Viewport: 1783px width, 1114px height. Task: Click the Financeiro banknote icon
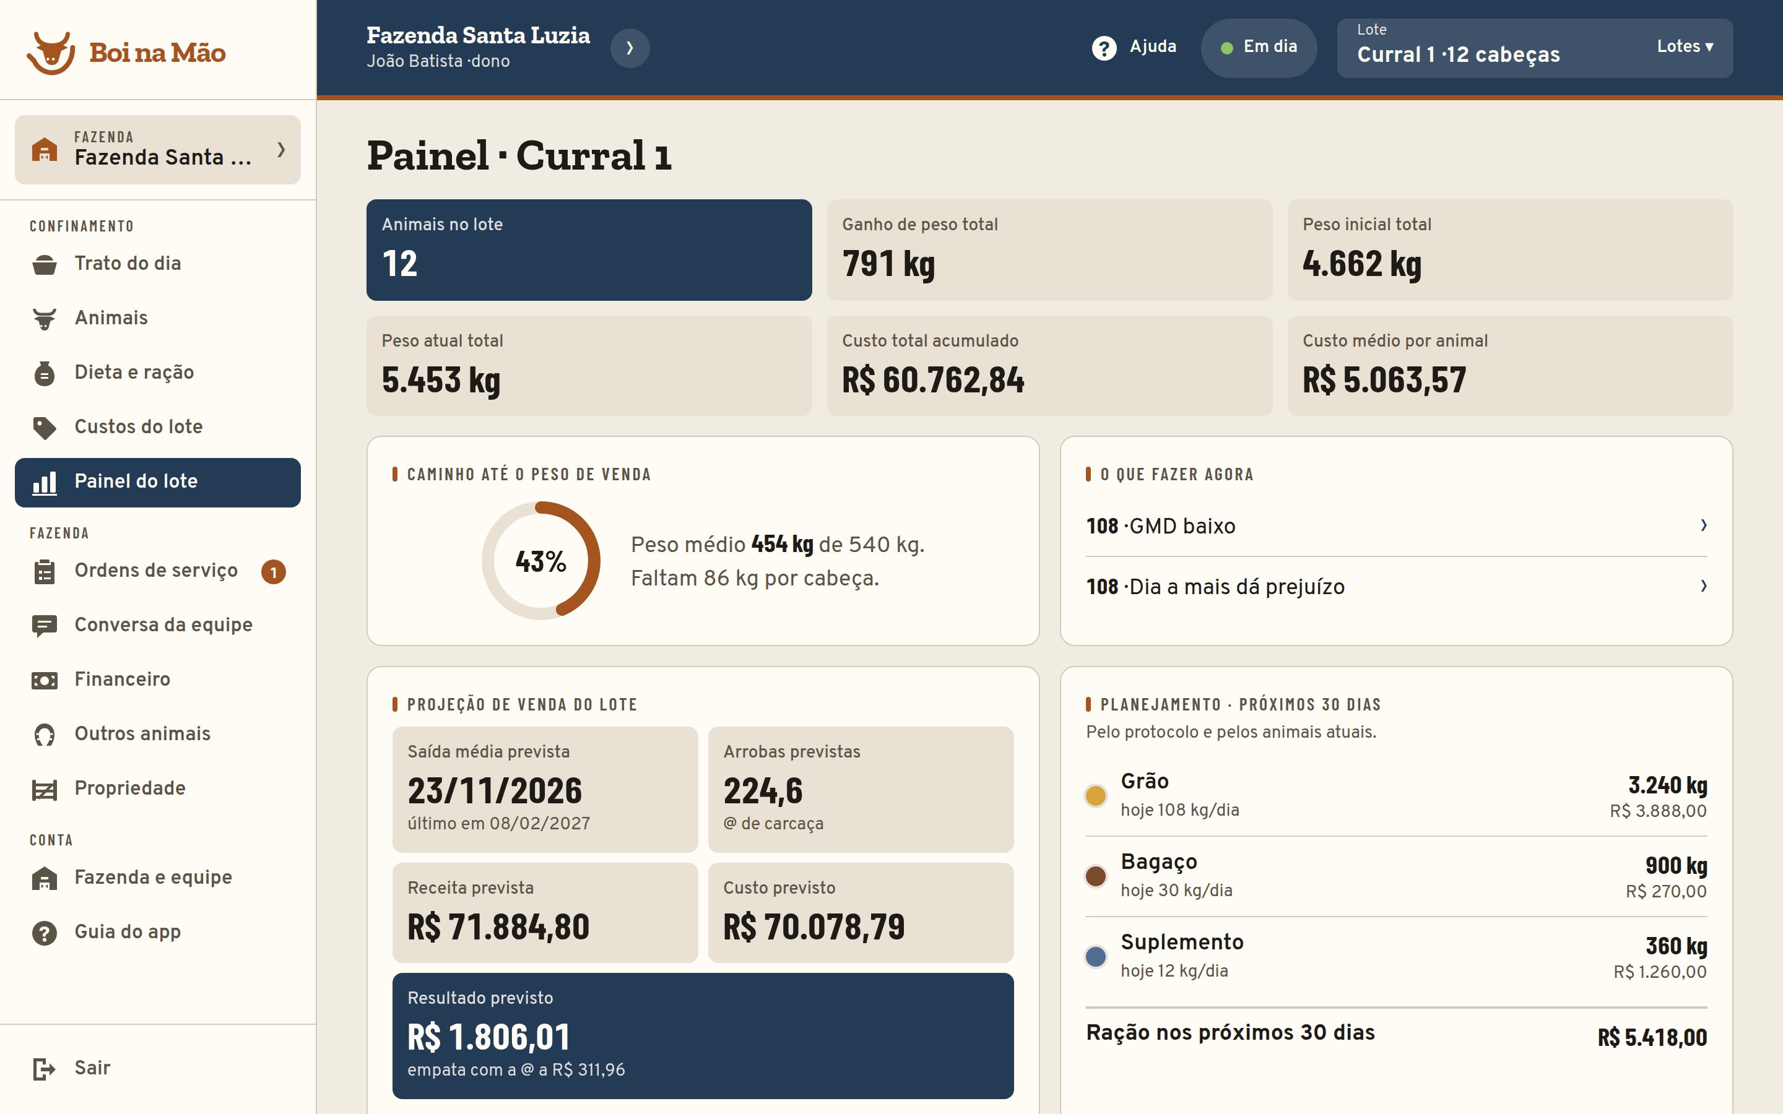[44, 681]
